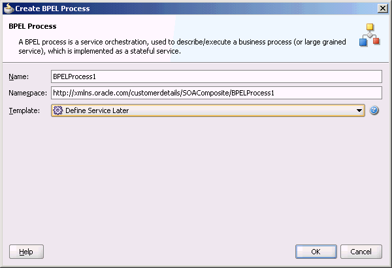
Task: Click empty title bar area right of title
Action: click(x=233, y=8)
